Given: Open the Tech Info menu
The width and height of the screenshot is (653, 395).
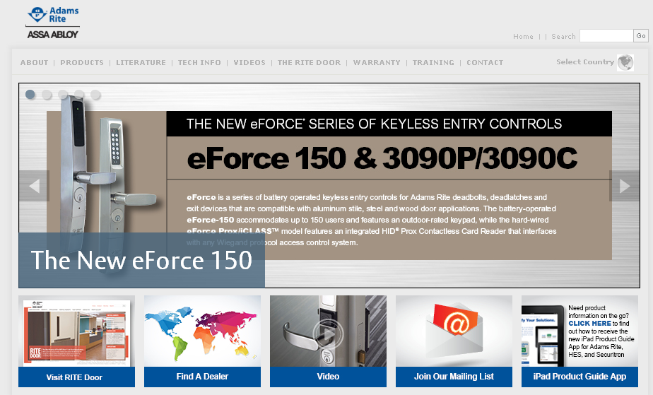Looking at the screenshot, I should (x=199, y=63).
